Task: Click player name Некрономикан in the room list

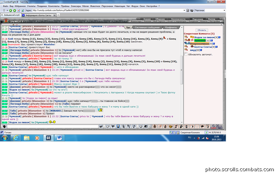Action: point(199,44)
